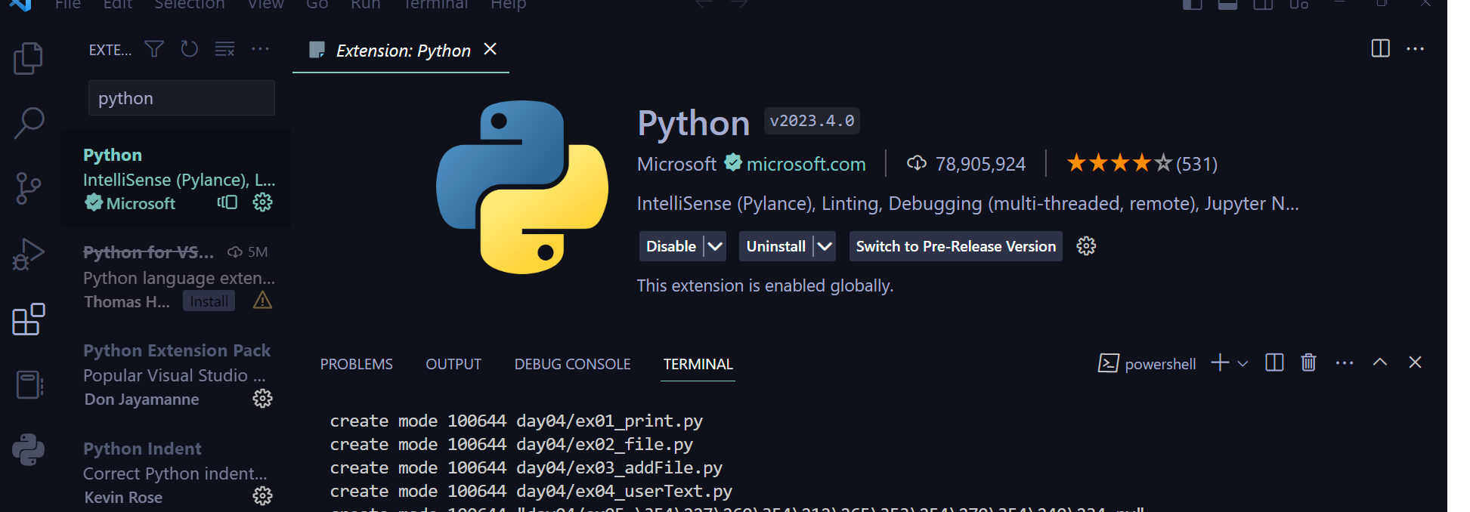The height and width of the screenshot is (512, 1470).
Task: Select Python for VS deprecated extension
Action: [x=177, y=276]
